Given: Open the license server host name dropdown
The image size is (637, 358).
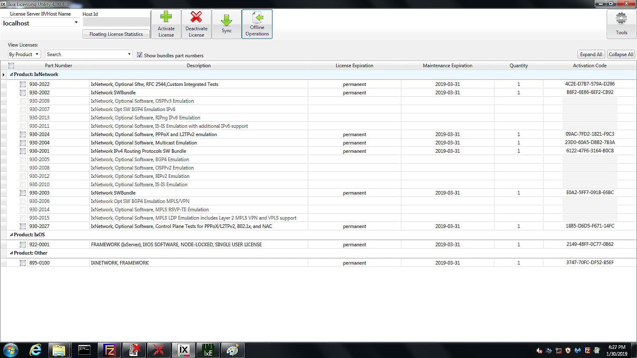Looking at the screenshot, I should click(x=40, y=23).
